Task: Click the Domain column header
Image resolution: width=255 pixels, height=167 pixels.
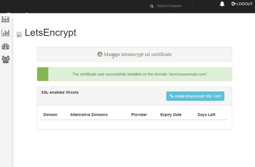Action: click(50, 115)
